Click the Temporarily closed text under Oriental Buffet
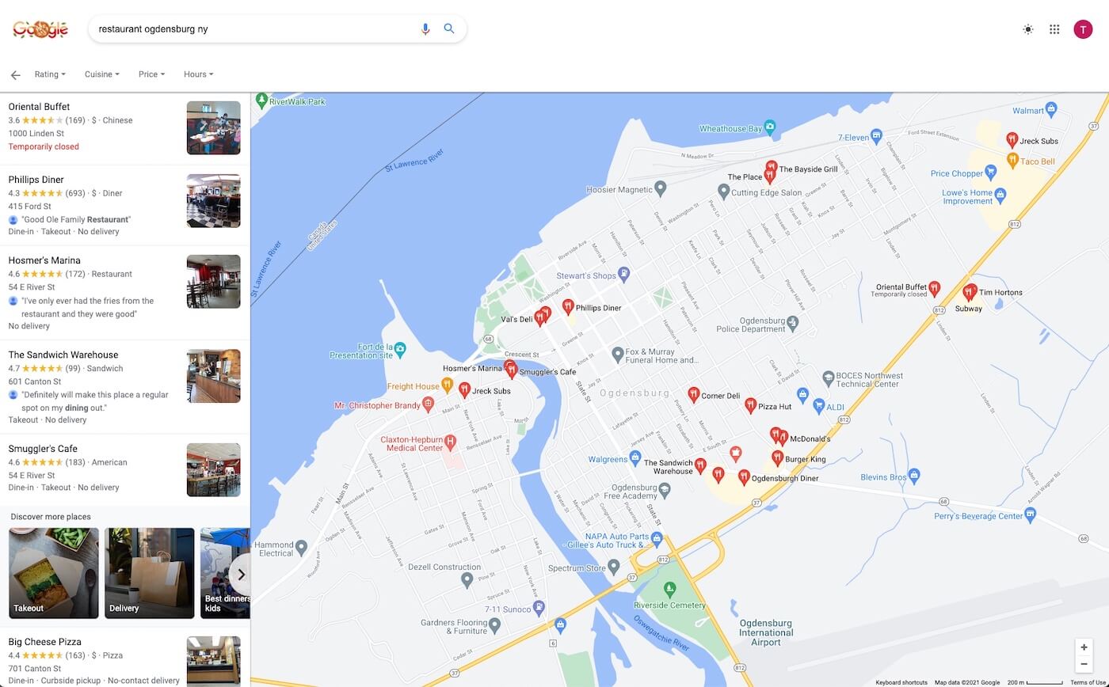The height and width of the screenshot is (687, 1109). click(44, 146)
